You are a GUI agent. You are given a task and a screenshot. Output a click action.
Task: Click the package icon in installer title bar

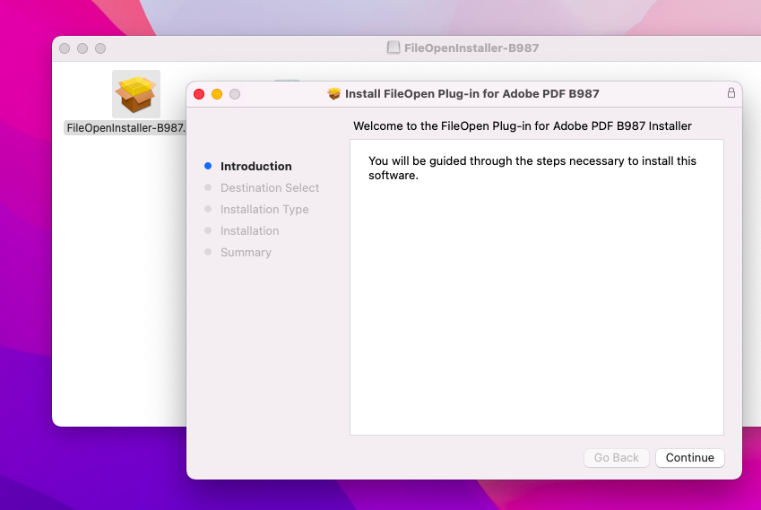coord(334,93)
